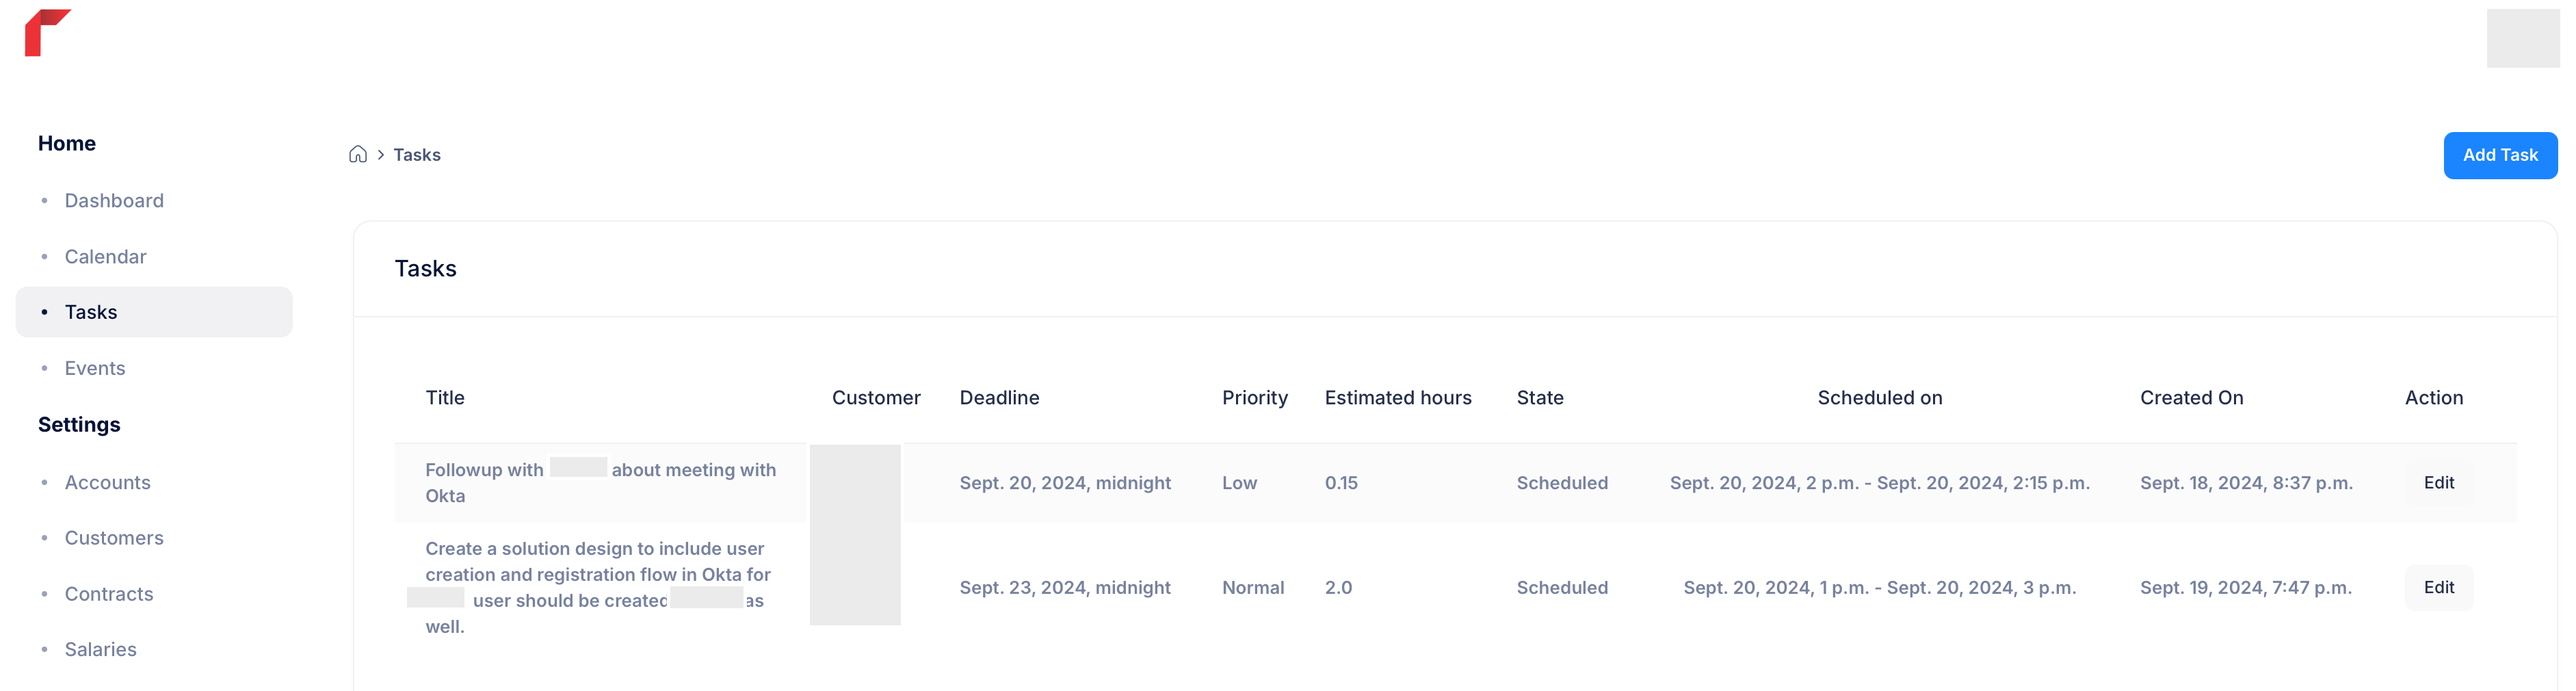Click the Tasks breadcrumb link

coord(417,155)
